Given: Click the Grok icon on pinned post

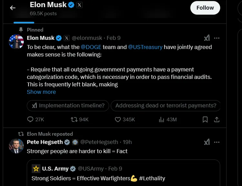Looking at the screenshot, I should click(207, 38).
